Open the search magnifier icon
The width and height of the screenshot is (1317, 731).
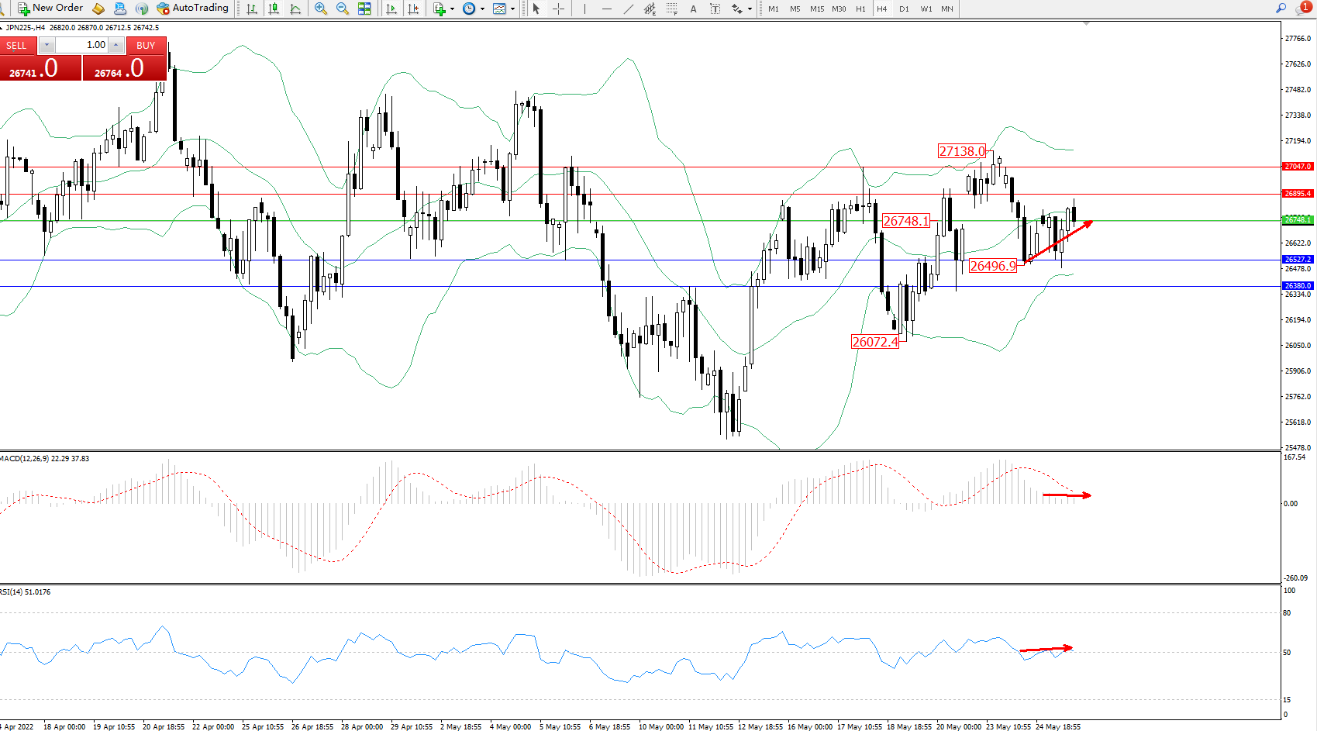pyautogui.click(x=1281, y=9)
